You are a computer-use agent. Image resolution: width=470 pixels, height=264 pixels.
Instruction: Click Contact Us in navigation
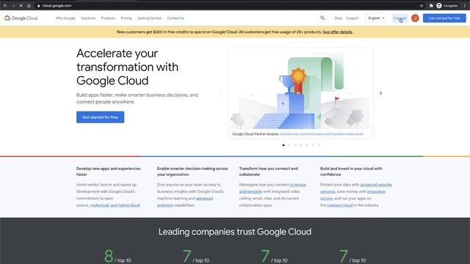point(176,18)
